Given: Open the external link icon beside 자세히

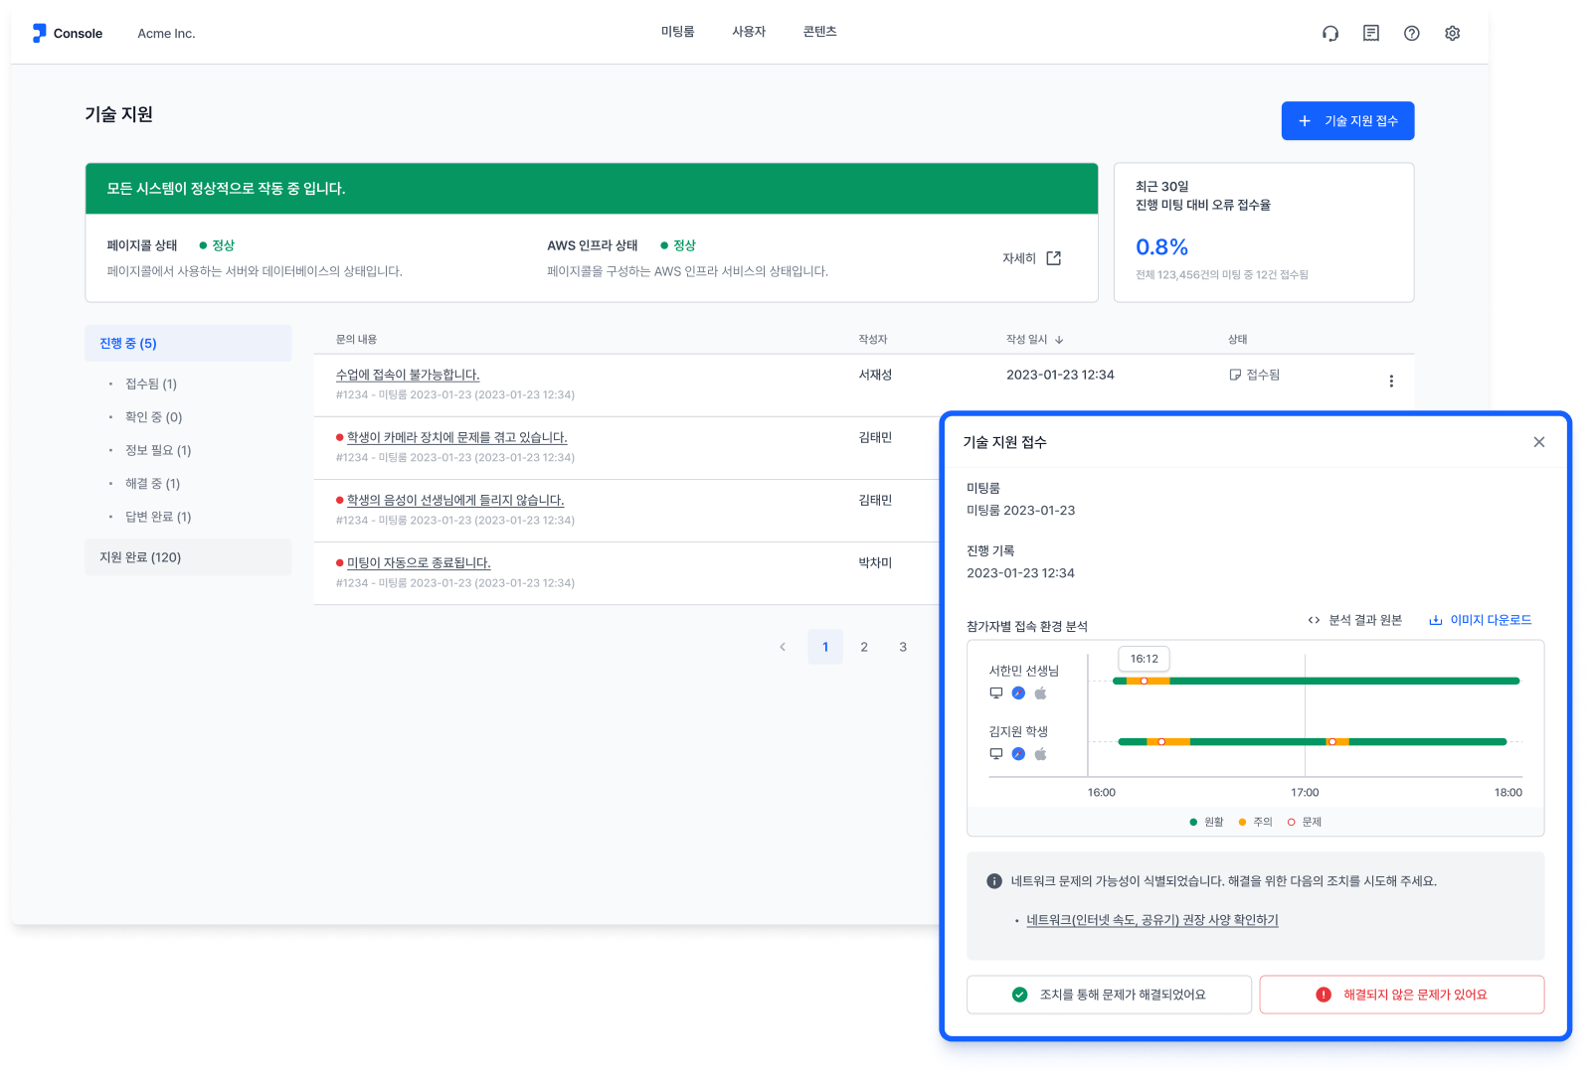Looking at the screenshot, I should (1054, 258).
